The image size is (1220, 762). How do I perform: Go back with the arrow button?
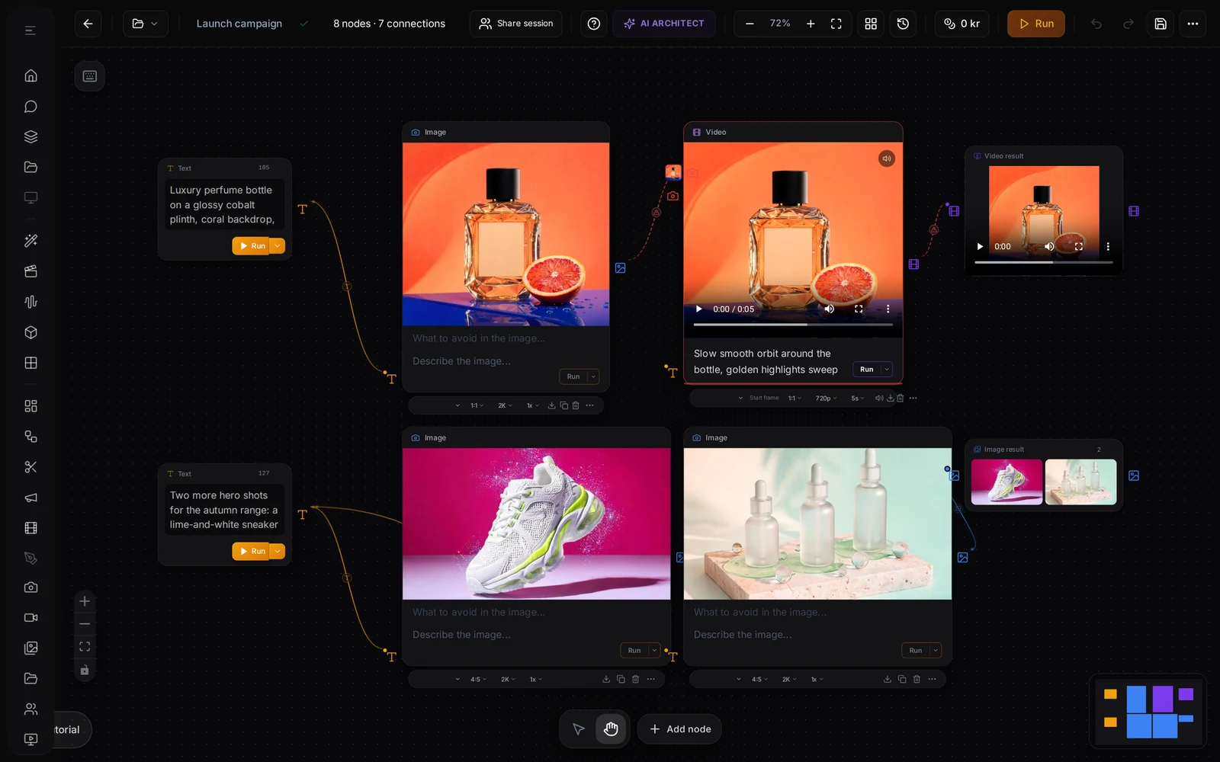(x=88, y=24)
